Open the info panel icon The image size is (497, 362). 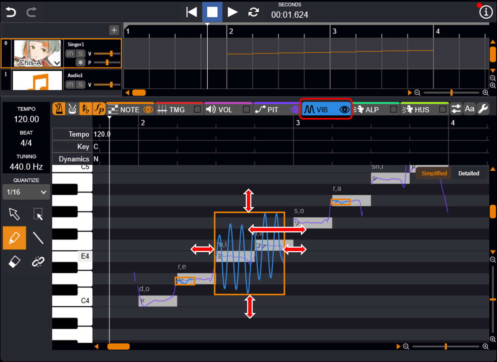[x=486, y=12]
